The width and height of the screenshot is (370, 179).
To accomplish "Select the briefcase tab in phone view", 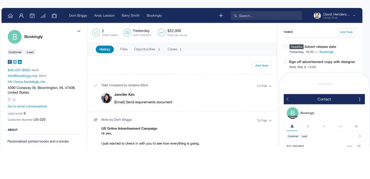I will (356, 126).
